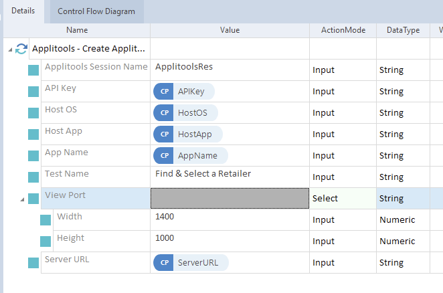443x293 pixels.
Task: Click the HostOS parameter value text
Action: pos(193,113)
